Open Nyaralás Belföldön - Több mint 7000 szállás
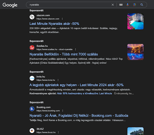Image resolution: width=154 pixels, height=135 pixels. pos(64,54)
